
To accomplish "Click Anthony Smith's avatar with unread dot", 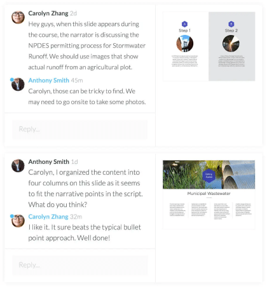I will tap(18, 84).
